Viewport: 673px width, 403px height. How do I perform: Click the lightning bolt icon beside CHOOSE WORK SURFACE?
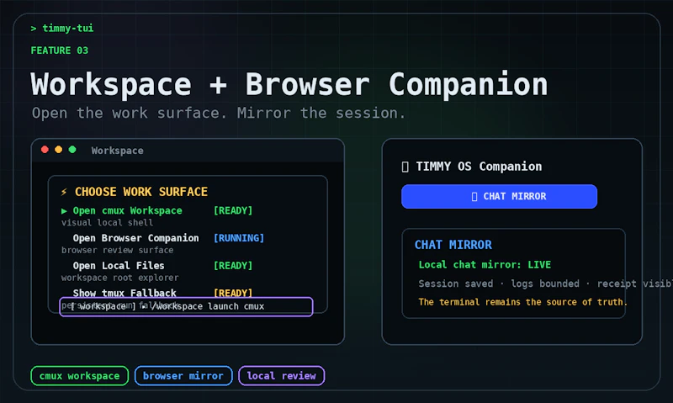click(64, 192)
